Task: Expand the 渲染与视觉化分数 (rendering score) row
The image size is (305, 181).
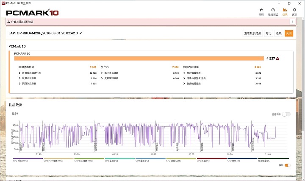Action: pos(194,78)
